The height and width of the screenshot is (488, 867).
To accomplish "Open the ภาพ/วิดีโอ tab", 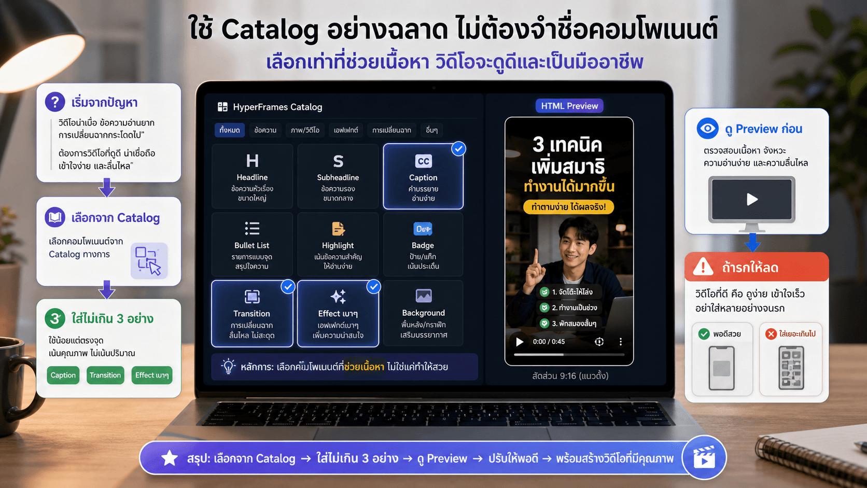I will (x=305, y=130).
